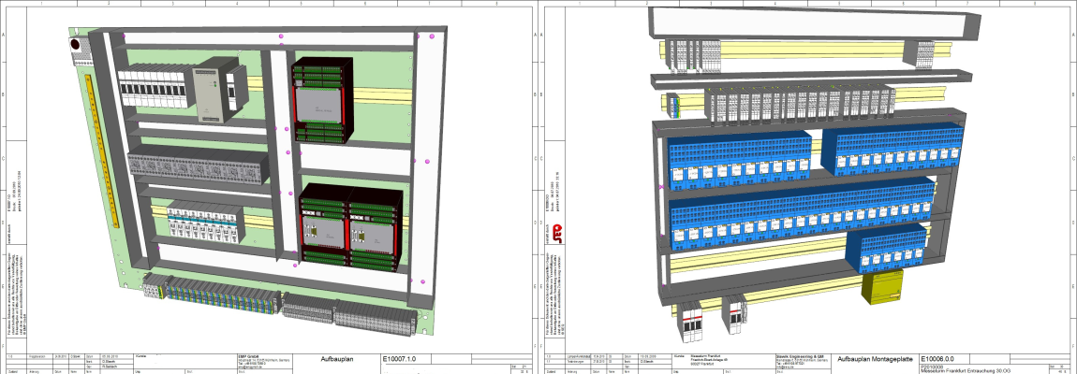
Task: Select drawing number "E10006.0.0"
Action: [x=937, y=359]
